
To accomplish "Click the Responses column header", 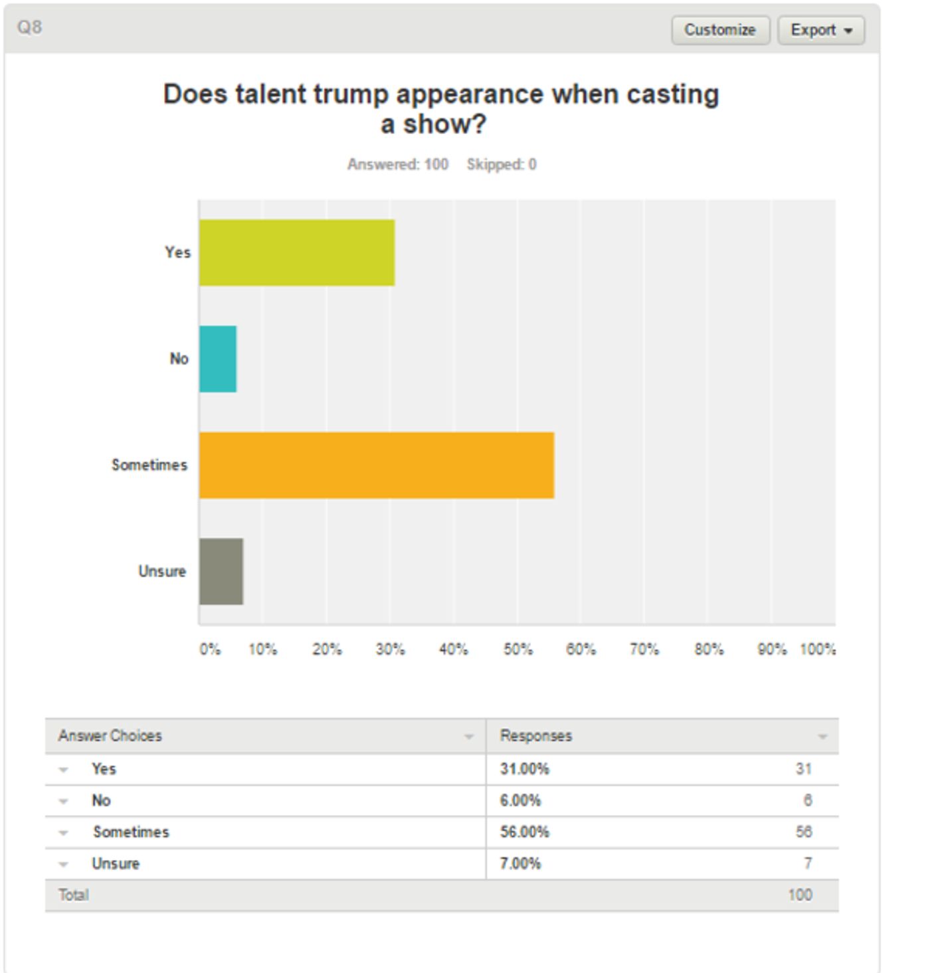I will coord(536,736).
